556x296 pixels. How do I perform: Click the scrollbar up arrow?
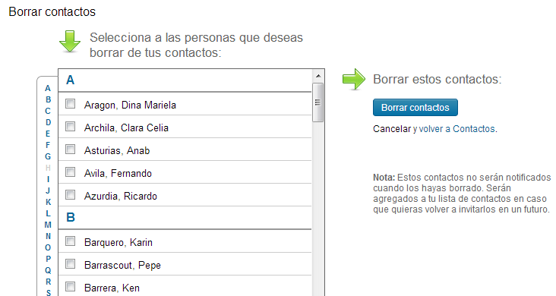point(318,76)
